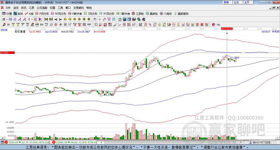Toggle the crosshair cursor tool
This screenshot has width=280, height=150.
100,19
